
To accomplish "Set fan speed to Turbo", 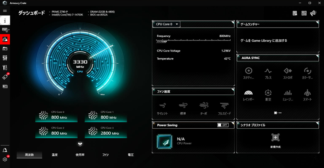I will click(x=203, y=108).
